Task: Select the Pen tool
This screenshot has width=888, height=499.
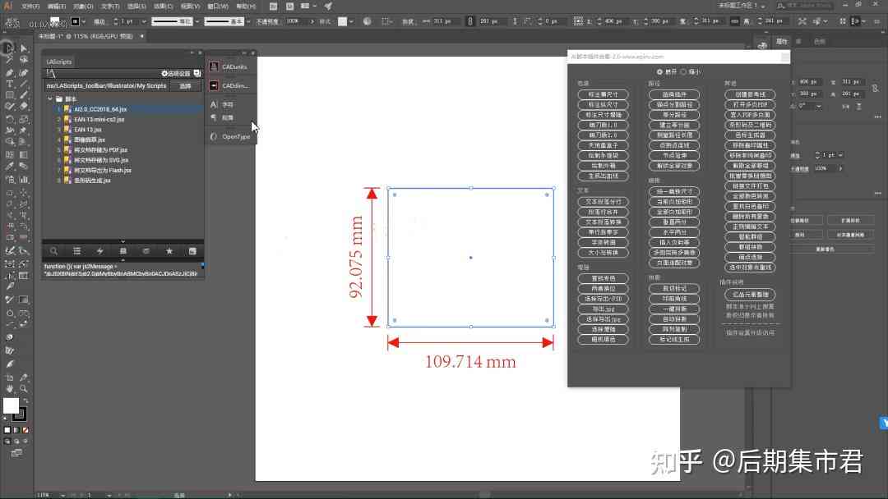Action: pos(10,72)
